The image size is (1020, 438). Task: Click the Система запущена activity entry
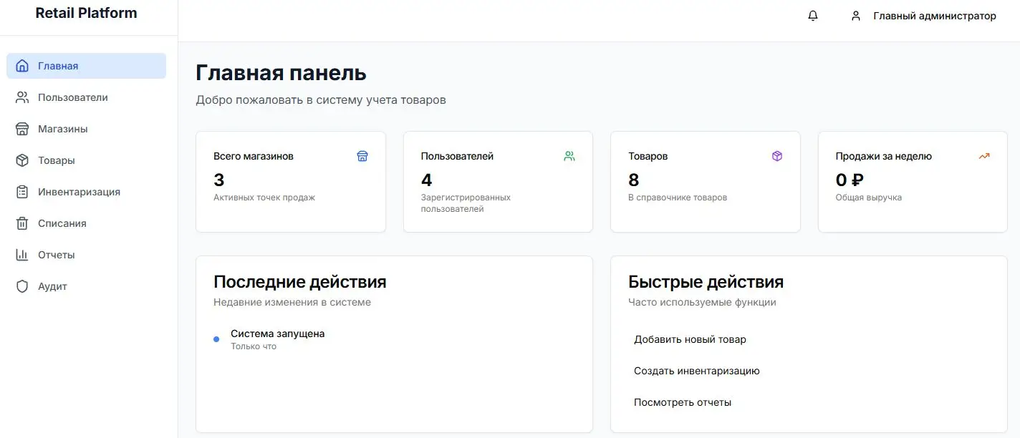coord(277,334)
